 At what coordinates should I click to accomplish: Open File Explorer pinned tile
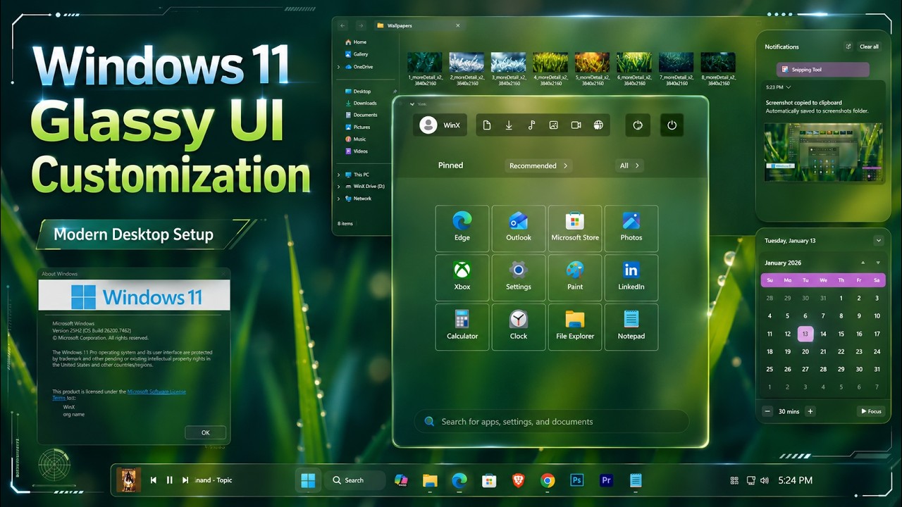pyautogui.click(x=575, y=327)
